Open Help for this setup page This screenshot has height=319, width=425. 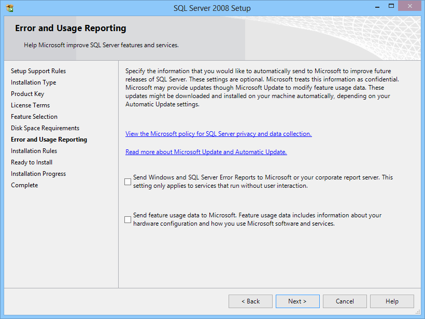392,301
